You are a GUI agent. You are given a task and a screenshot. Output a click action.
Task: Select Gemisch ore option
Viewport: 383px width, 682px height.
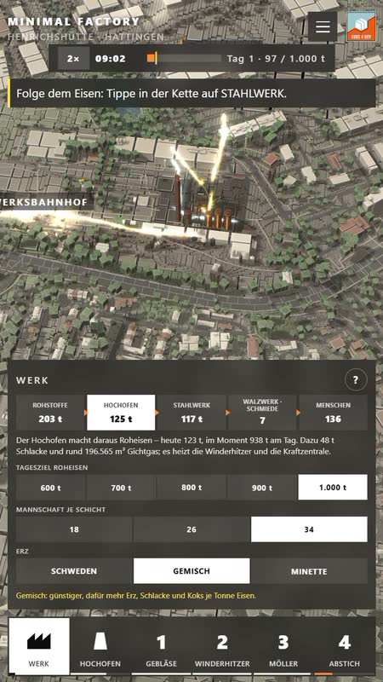point(191,571)
